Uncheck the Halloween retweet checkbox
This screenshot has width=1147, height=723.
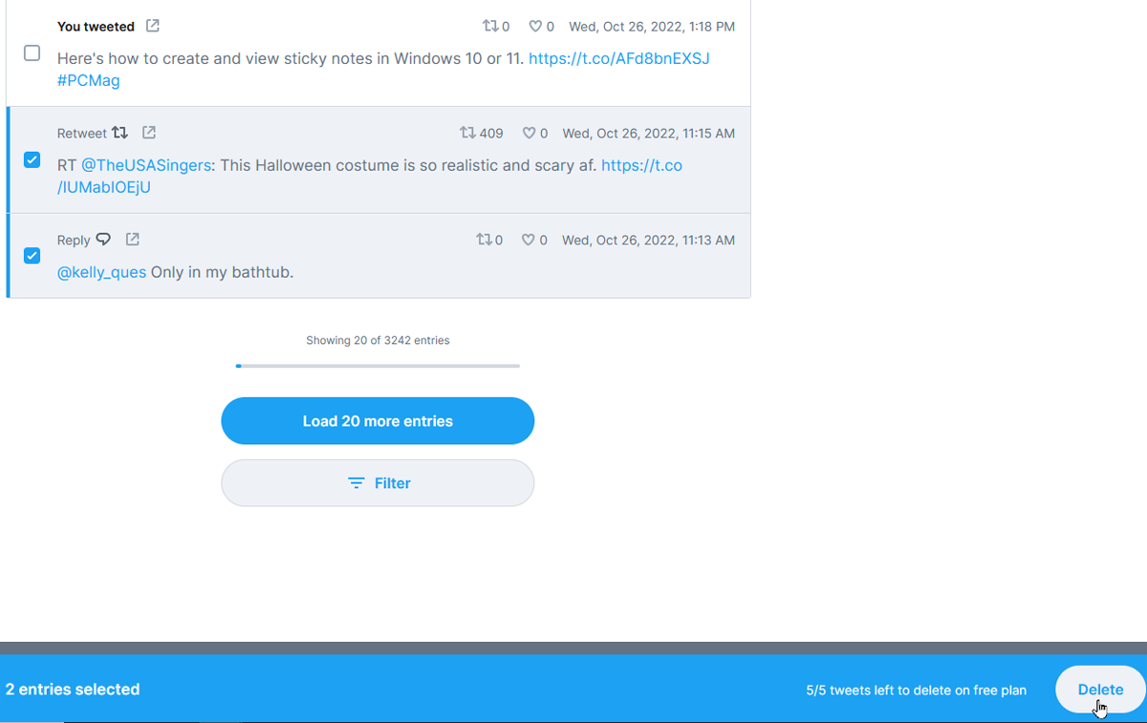point(32,159)
